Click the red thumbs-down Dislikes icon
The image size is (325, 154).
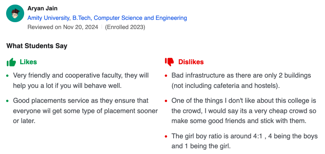coord(169,62)
